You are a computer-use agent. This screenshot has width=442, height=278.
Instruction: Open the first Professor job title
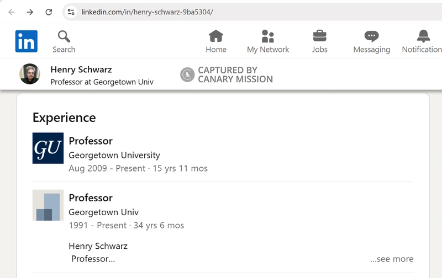tap(91, 141)
